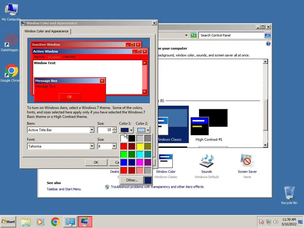The width and height of the screenshot is (304, 228).
Task: Pick the black swatch in the color palette
Action: pyautogui.click(x=132, y=138)
